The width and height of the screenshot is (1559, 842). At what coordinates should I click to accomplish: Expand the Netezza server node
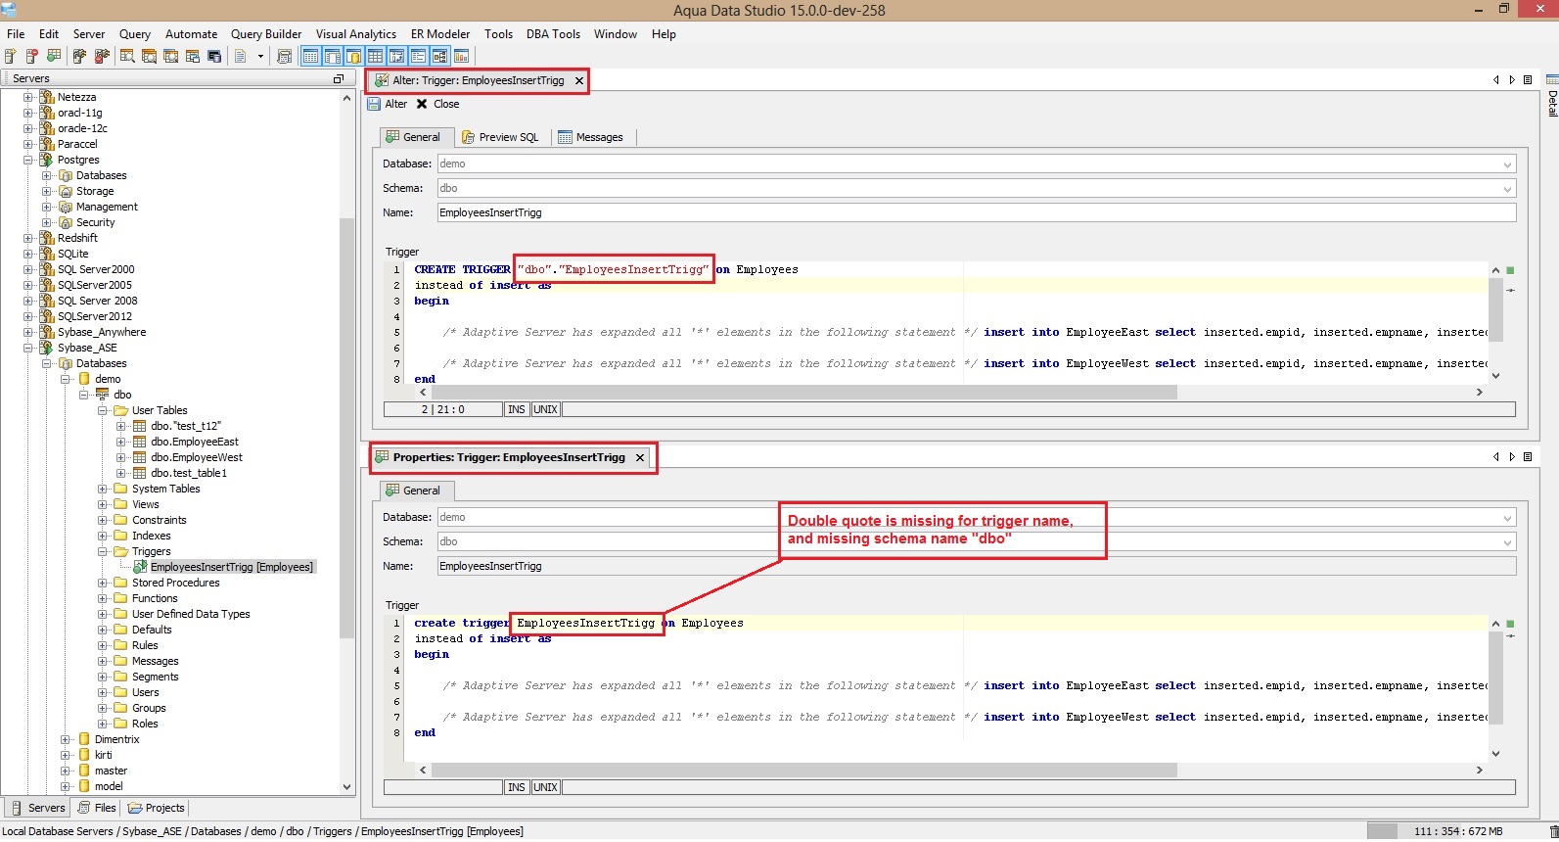tap(28, 97)
